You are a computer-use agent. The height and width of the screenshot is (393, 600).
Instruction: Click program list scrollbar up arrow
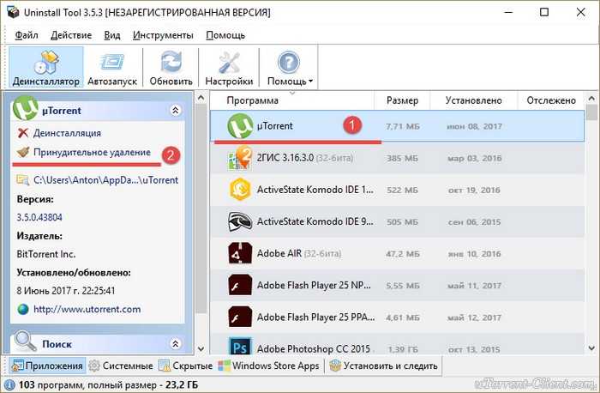591,99
